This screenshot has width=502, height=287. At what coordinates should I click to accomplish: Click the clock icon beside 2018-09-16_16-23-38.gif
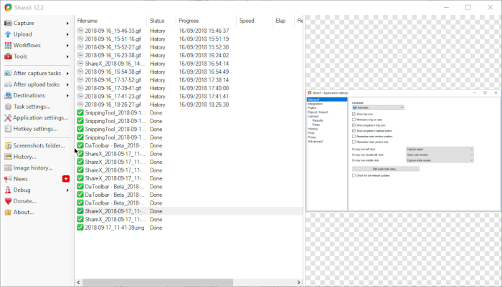[x=80, y=55]
